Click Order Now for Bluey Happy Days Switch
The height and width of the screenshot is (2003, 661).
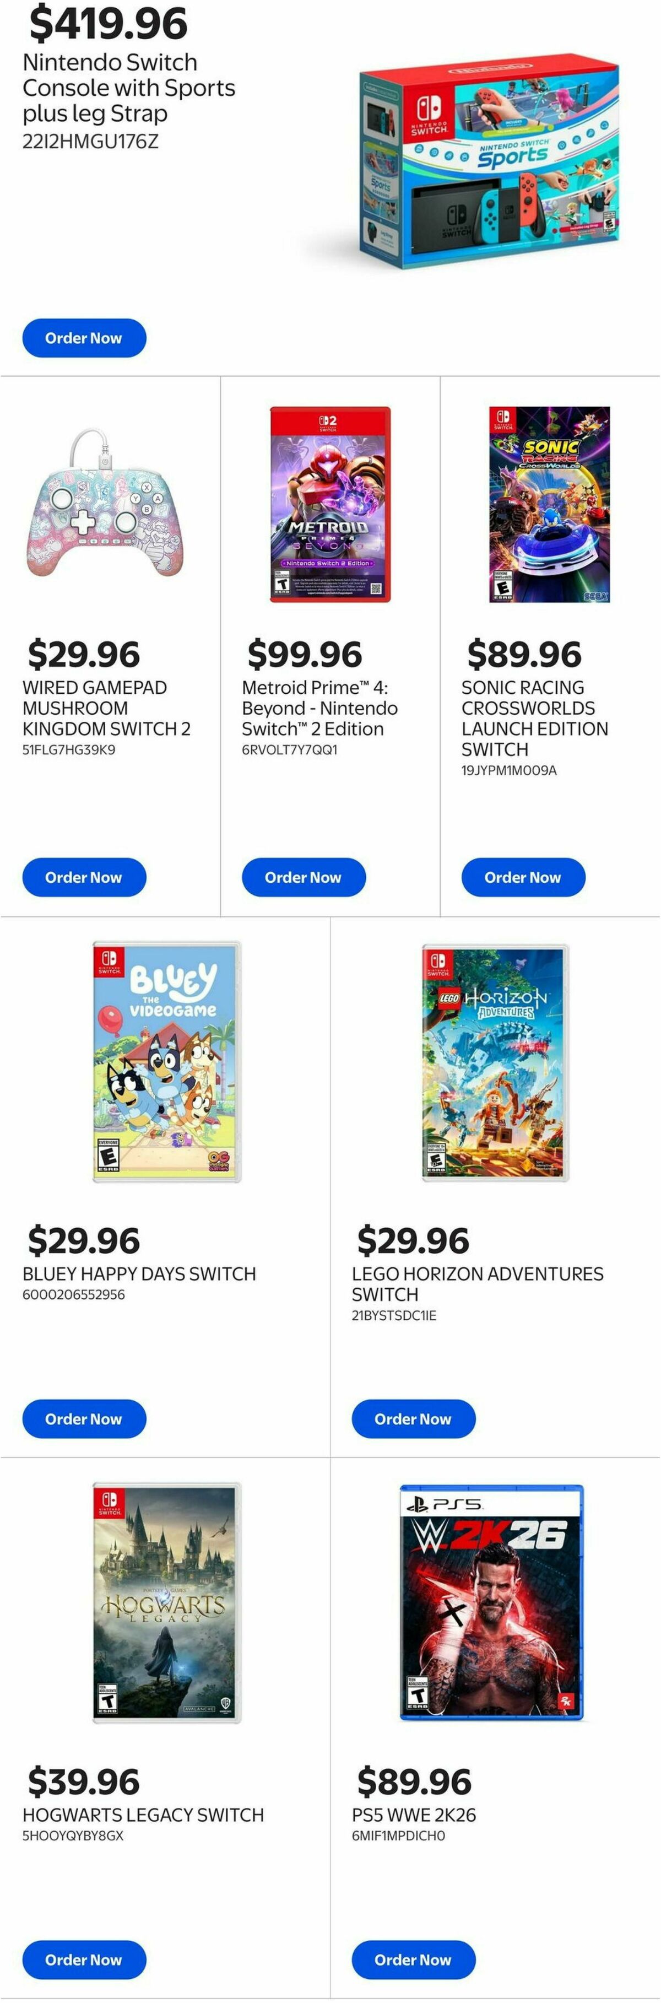click(84, 1418)
